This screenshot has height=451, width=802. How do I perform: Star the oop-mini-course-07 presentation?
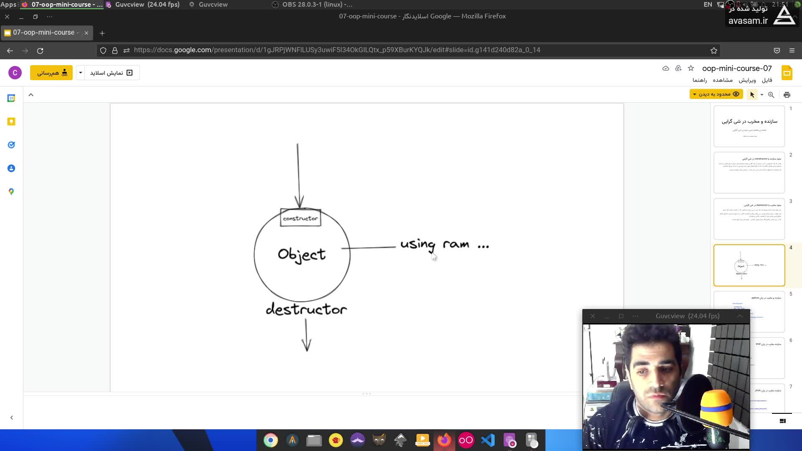click(691, 68)
